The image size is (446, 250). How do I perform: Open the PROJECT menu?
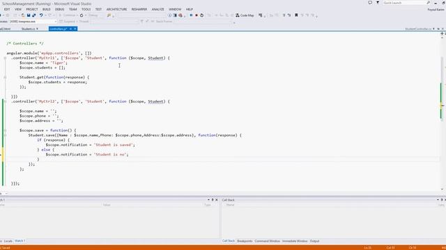[32, 9]
